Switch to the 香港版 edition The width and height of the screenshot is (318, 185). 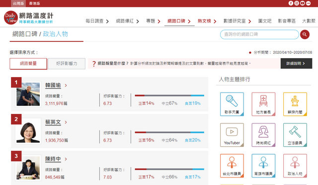coord(34,3)
